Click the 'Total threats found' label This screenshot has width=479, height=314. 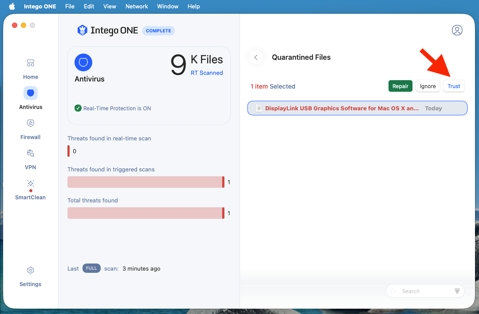[x=93, y=201]
